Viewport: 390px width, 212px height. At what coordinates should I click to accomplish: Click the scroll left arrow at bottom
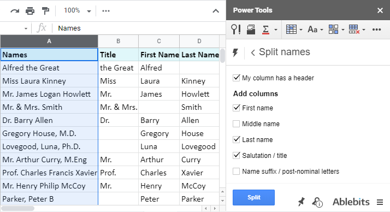[x=205, y=209]
